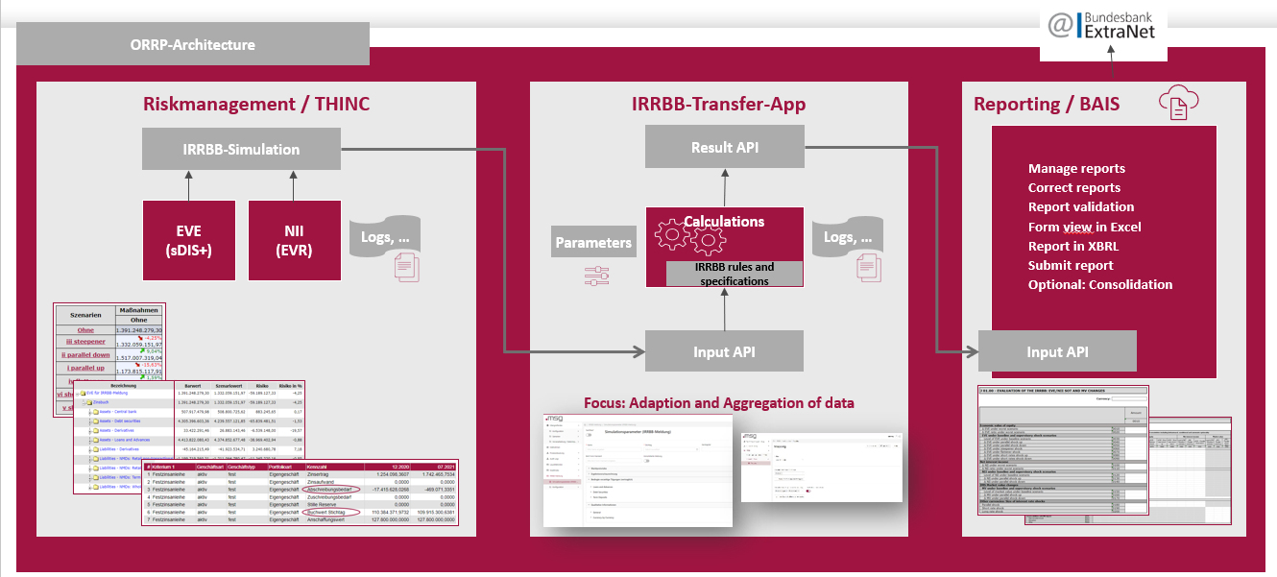
Task: Click the Risiko in % column header
Action: click(x=291, y=386)
